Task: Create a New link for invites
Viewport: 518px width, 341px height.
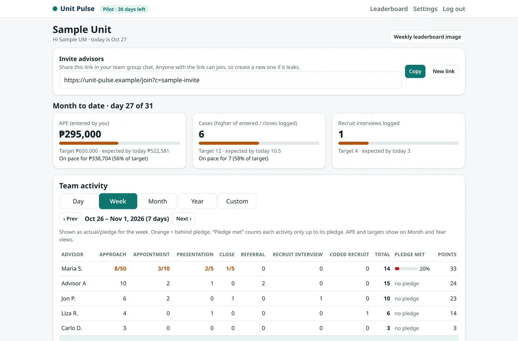Action: coord(444,71)
